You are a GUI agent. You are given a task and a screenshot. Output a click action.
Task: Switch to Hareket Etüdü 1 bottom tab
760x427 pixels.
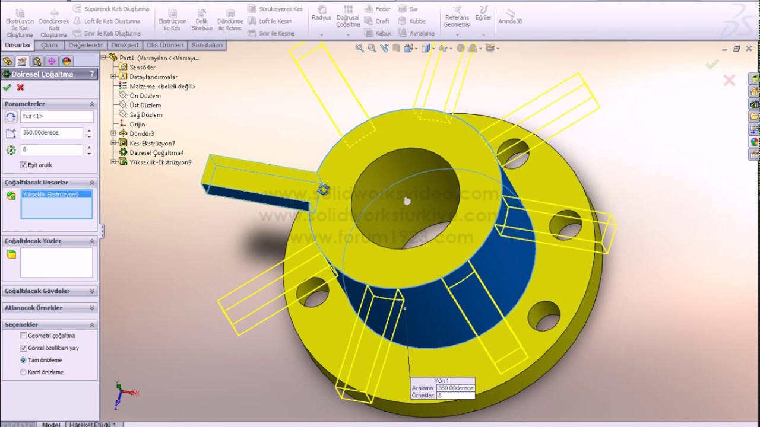pos(93,424)
